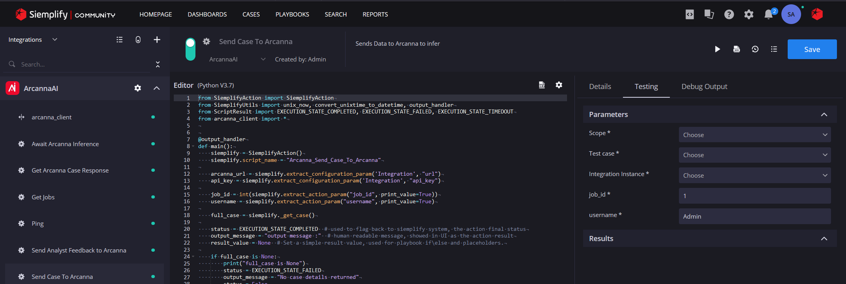
Task: Open the help question mark icon
Action: 729,15
